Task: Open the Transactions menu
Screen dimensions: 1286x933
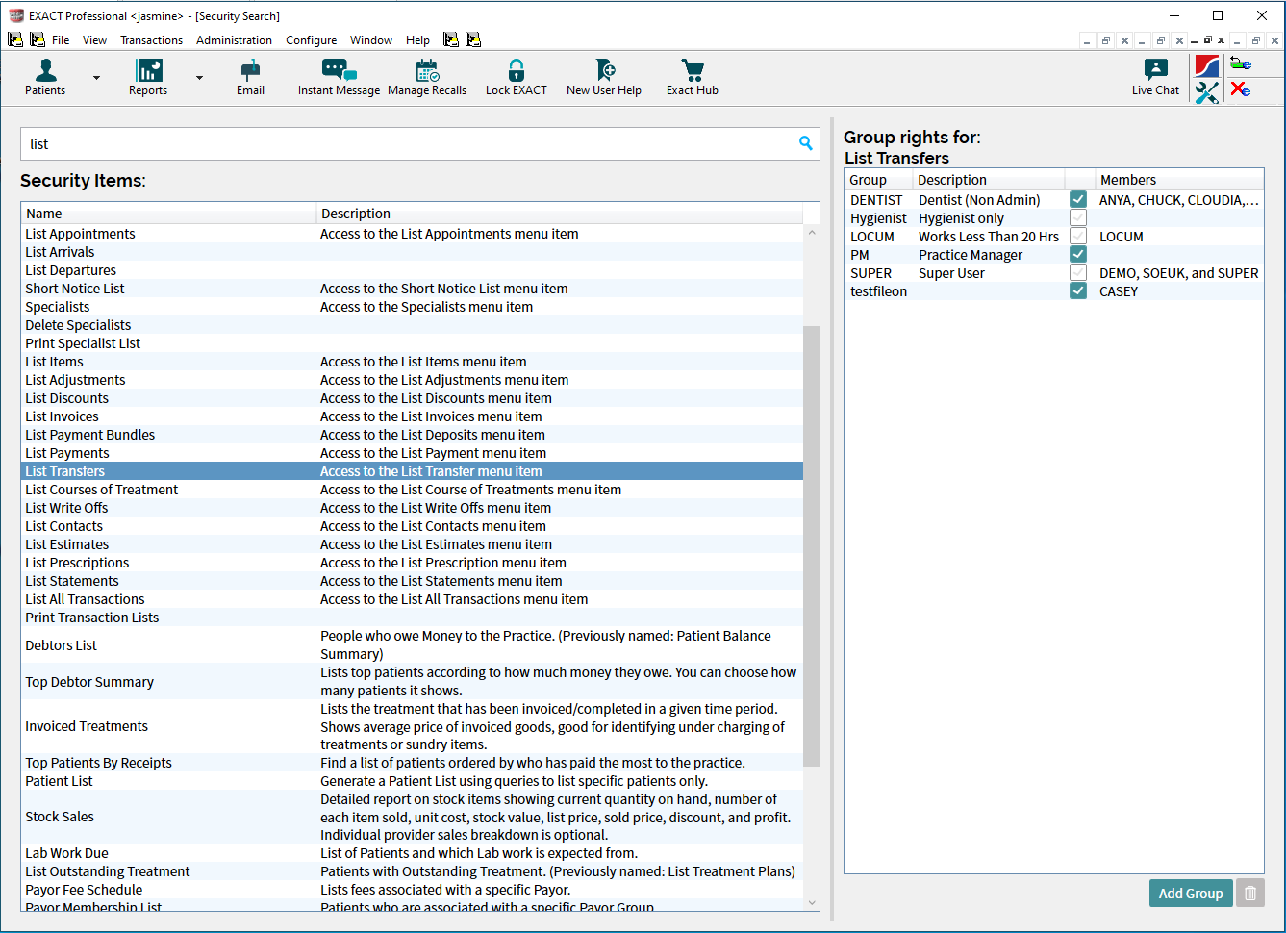Action: pos(151,40)
